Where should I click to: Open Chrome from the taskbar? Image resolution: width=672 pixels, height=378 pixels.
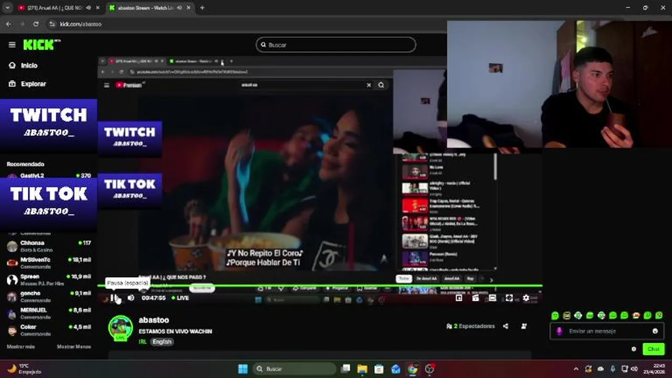point(413,369)
